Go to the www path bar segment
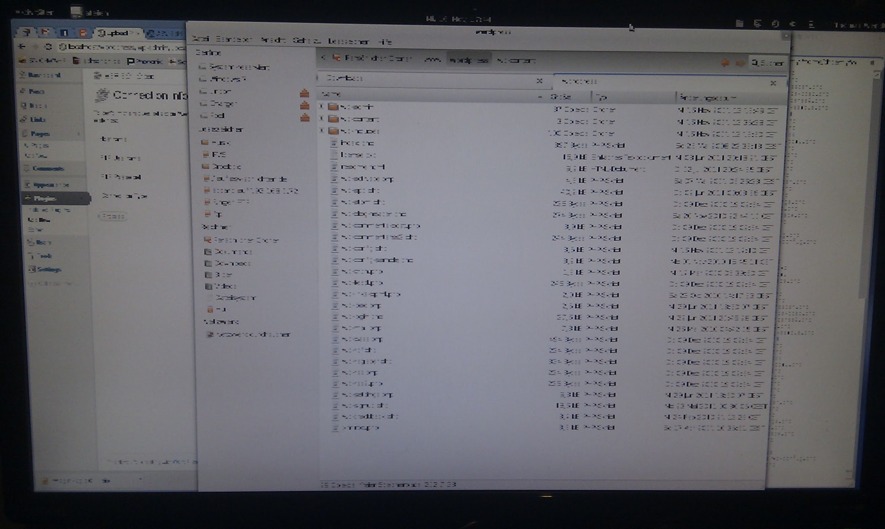Screen dimensions: 885x529 click(x=432, y=60)
